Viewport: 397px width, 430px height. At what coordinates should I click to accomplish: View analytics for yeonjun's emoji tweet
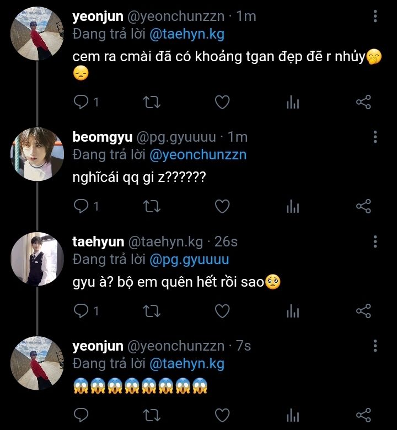(x=293, y=415)
